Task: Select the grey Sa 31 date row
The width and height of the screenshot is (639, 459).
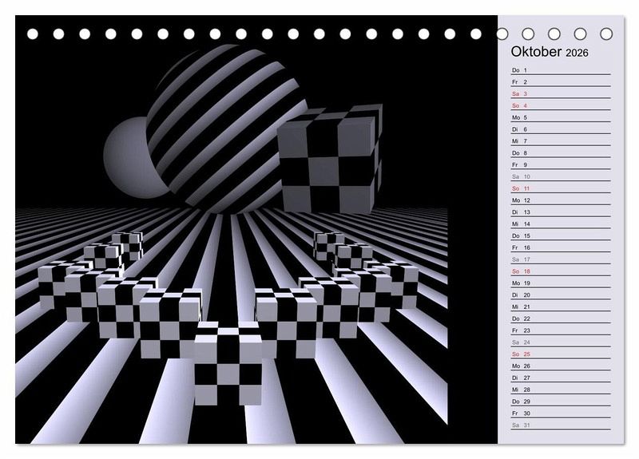Action: tap(561, 425)
